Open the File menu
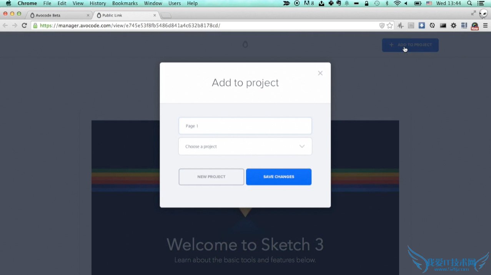 click(47, 3)
